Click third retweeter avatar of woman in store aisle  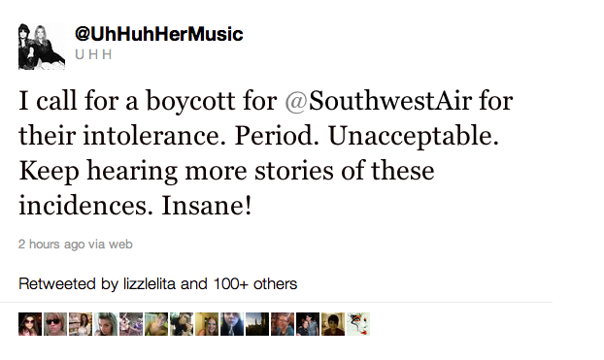[x=81, y=324]
